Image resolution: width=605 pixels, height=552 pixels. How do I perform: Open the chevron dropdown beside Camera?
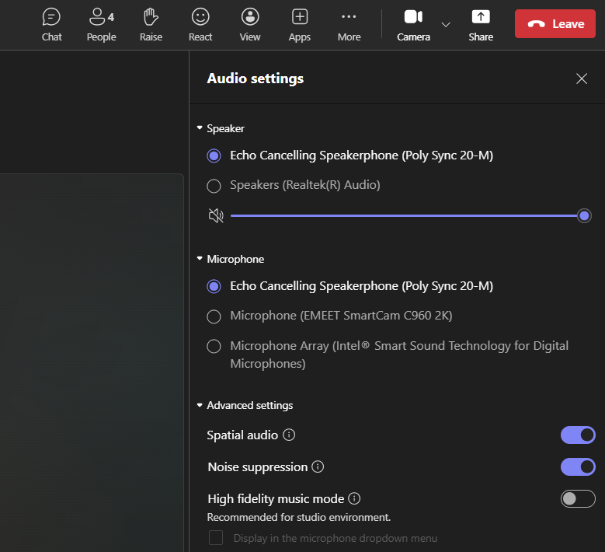pyautogui.click(x=446, y=25)
